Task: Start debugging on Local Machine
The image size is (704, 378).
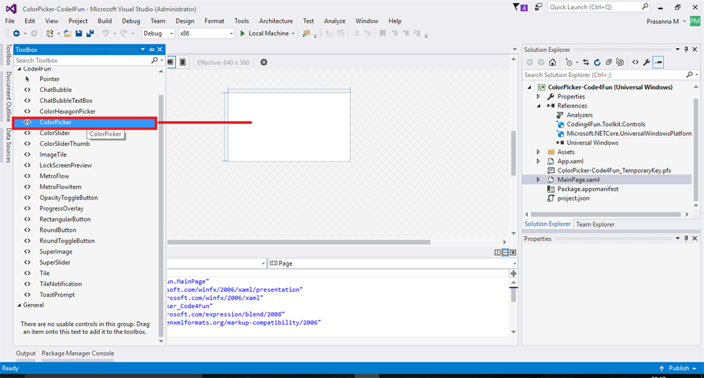Action: [265, 34]
